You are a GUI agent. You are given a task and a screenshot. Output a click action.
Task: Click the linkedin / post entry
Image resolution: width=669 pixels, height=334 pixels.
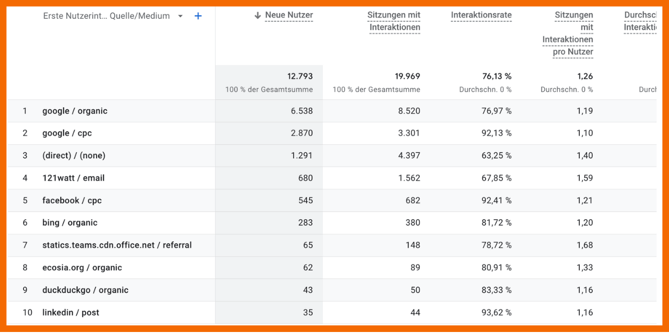coord(71,312)
